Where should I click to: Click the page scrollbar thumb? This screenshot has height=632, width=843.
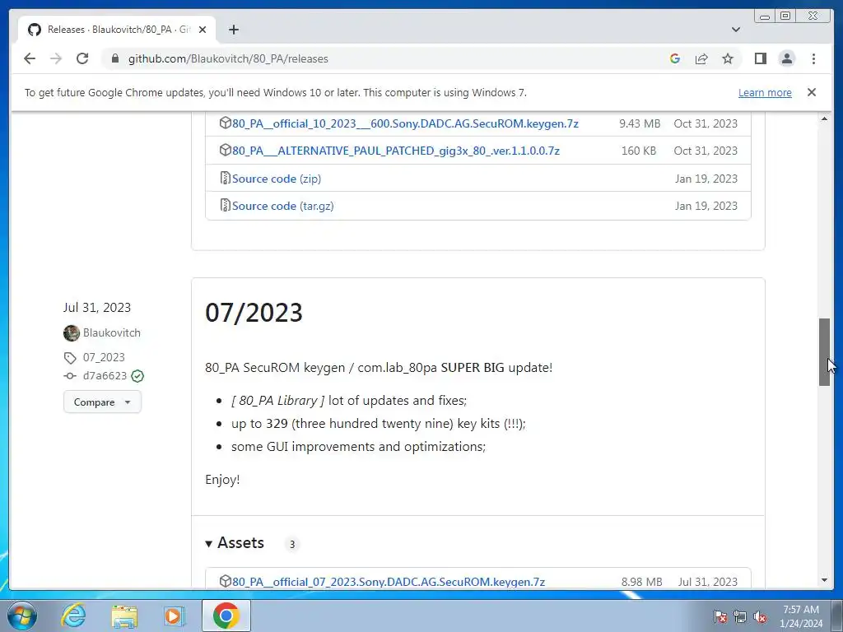point(824,352)
